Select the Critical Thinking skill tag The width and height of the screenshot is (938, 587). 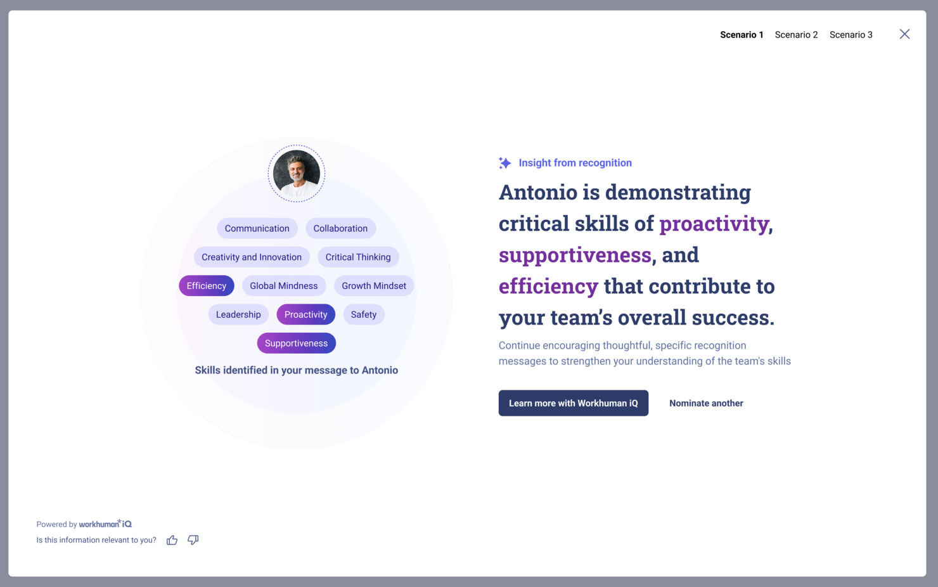(358, 257)
